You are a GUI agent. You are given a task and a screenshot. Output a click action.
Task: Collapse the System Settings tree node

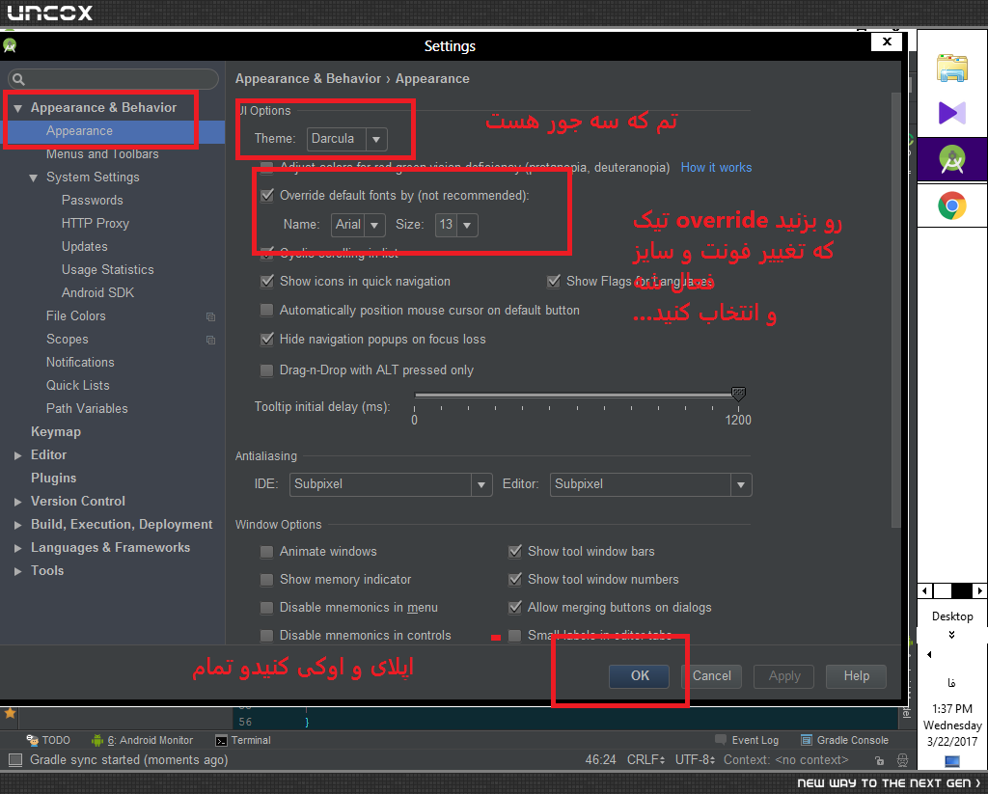(x=34, y=178)
